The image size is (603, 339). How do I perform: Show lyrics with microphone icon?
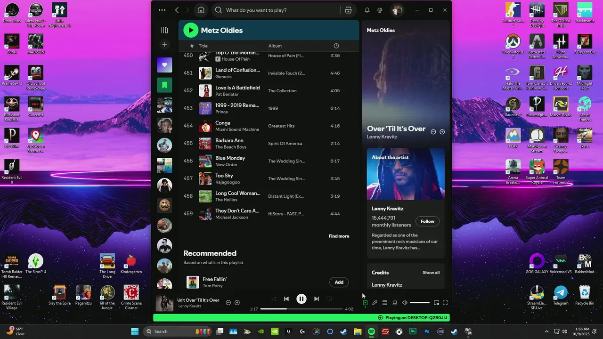coord(375,303)
